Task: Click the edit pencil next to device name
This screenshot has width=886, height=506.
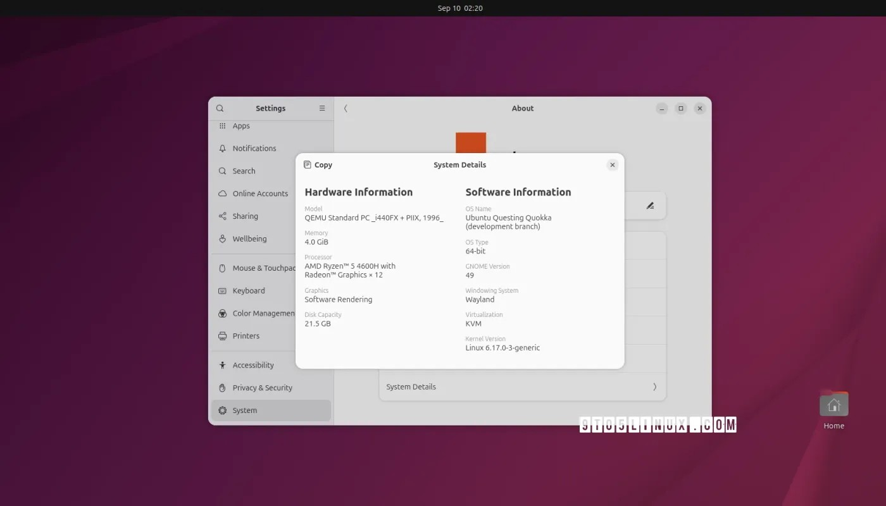Action: [650, 206]
